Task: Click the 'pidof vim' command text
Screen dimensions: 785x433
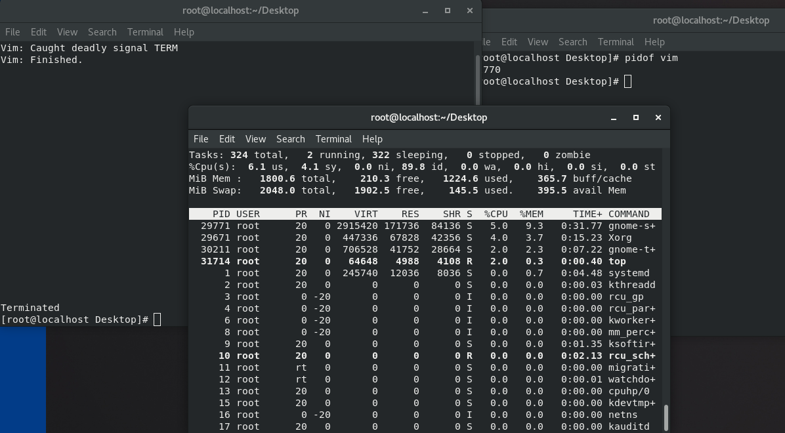Action: click(651, 58)
